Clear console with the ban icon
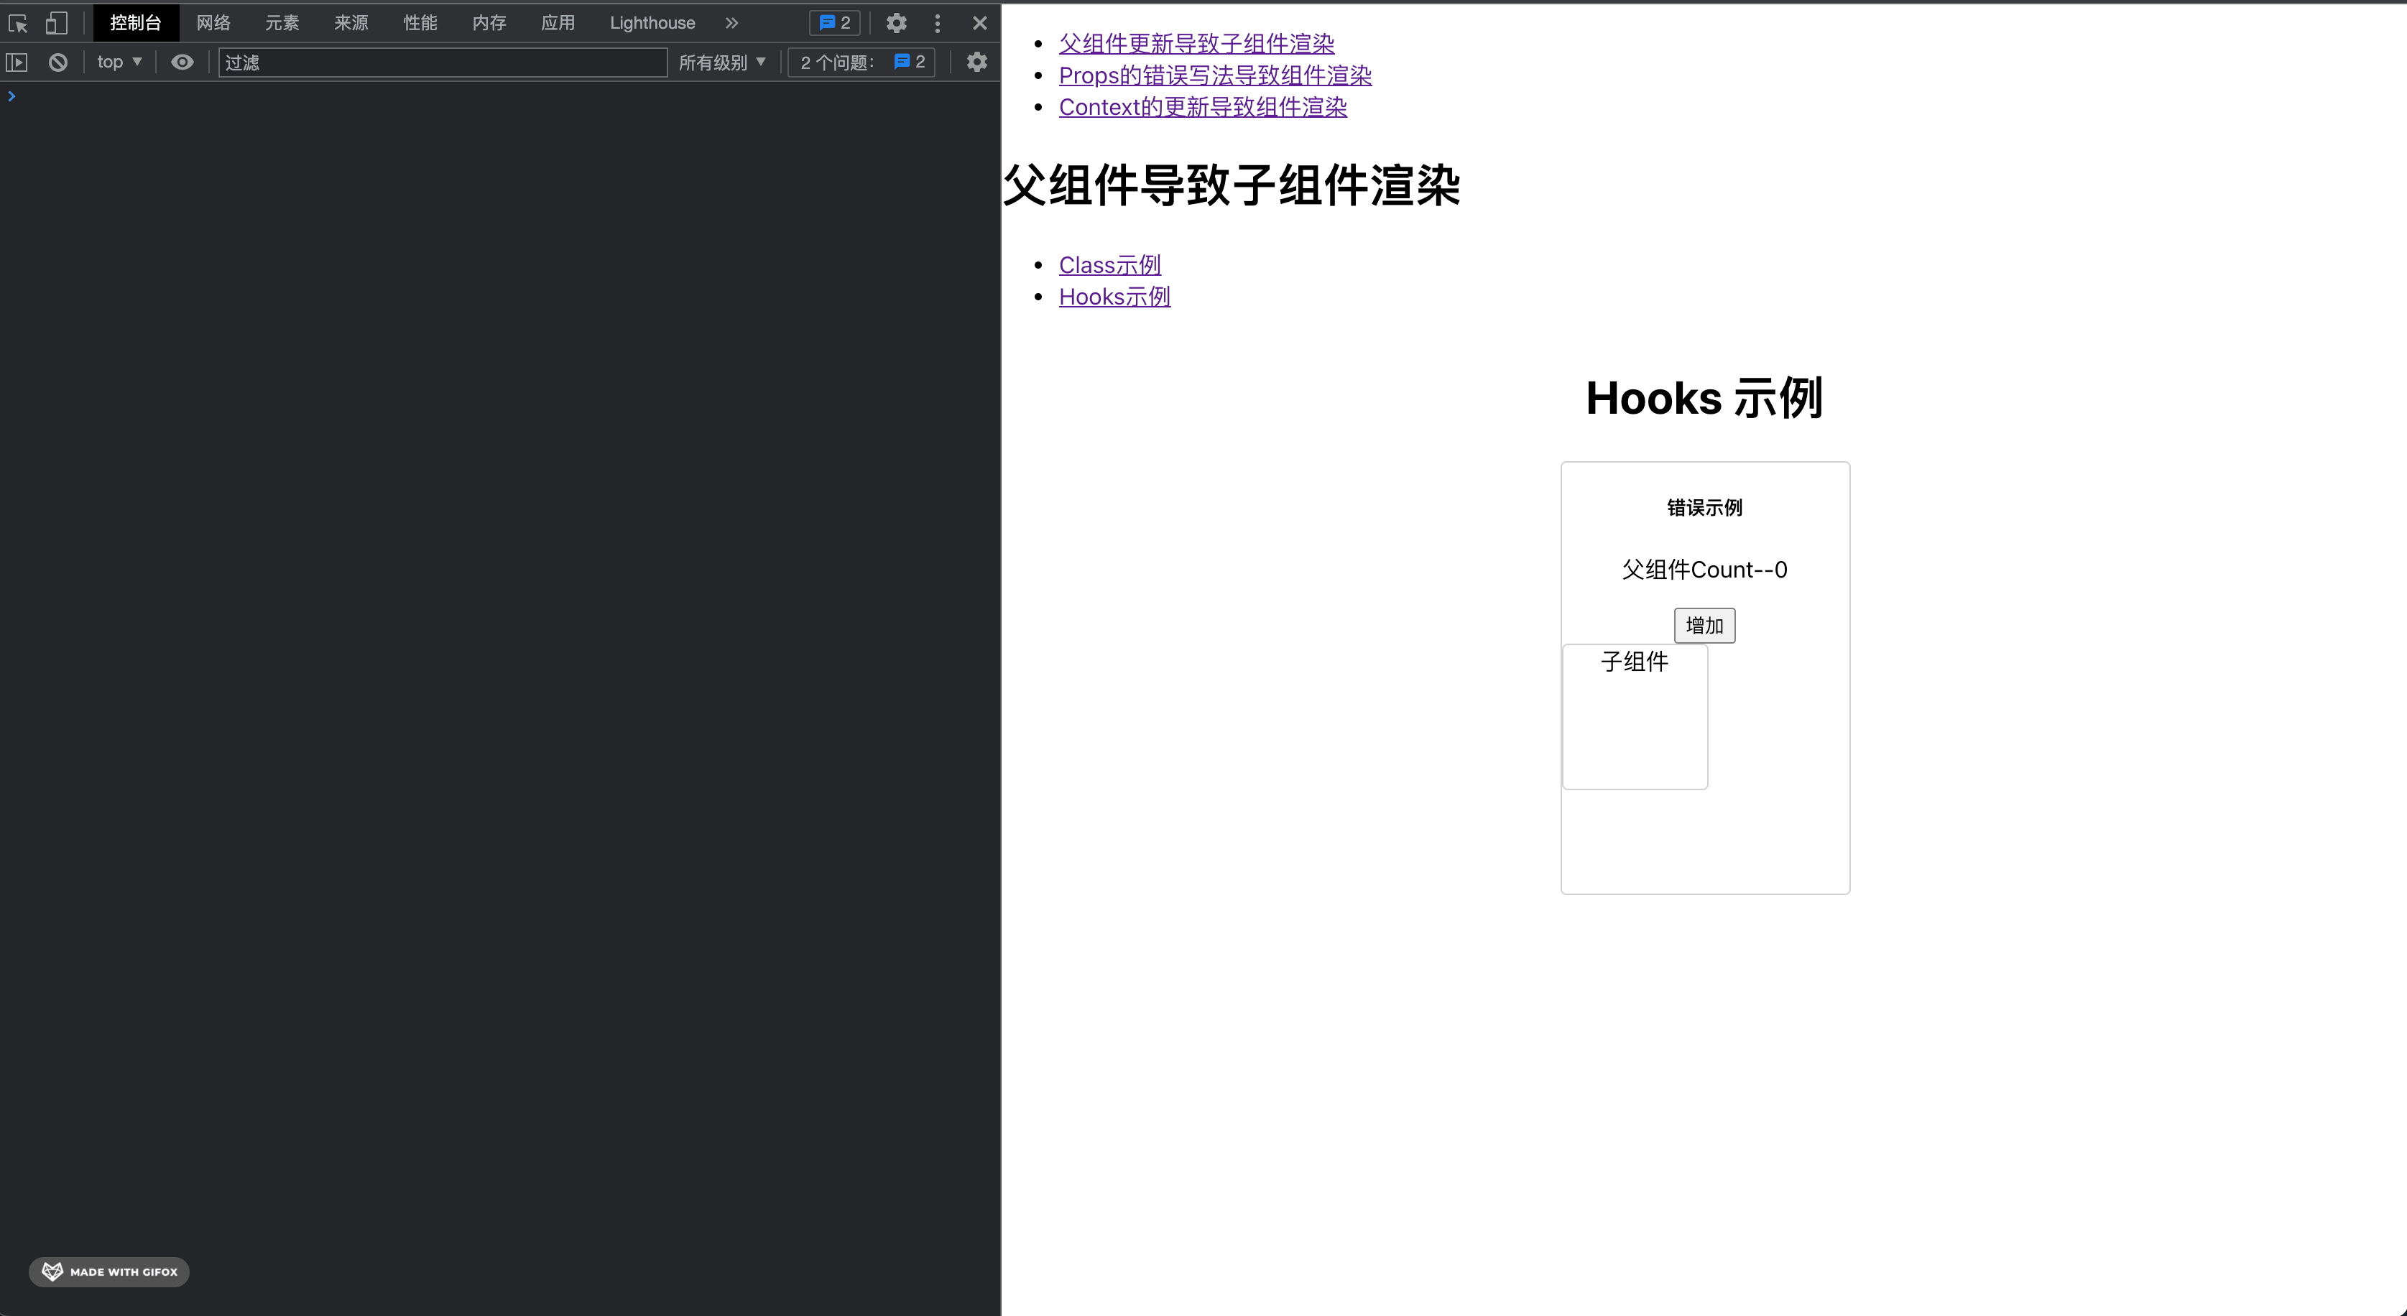The width and height of the screenshot is (2407, 1316). click(x=58, y=62)
